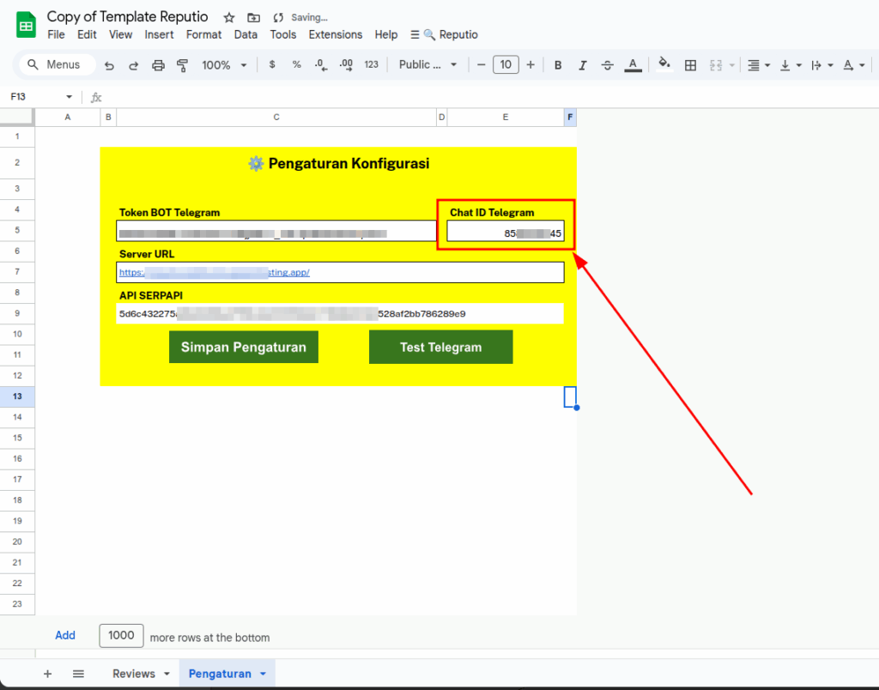Screen dimensions: 879x690
Task: Toggle italic formatting
Action: pos(583,65)
